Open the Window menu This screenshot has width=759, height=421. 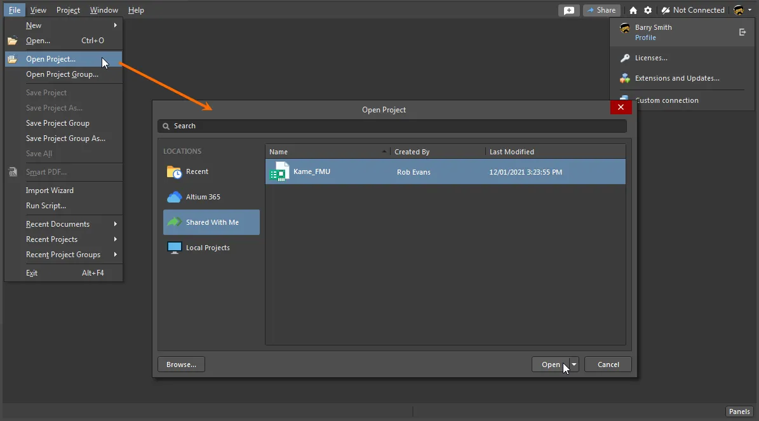click(104, 10)
